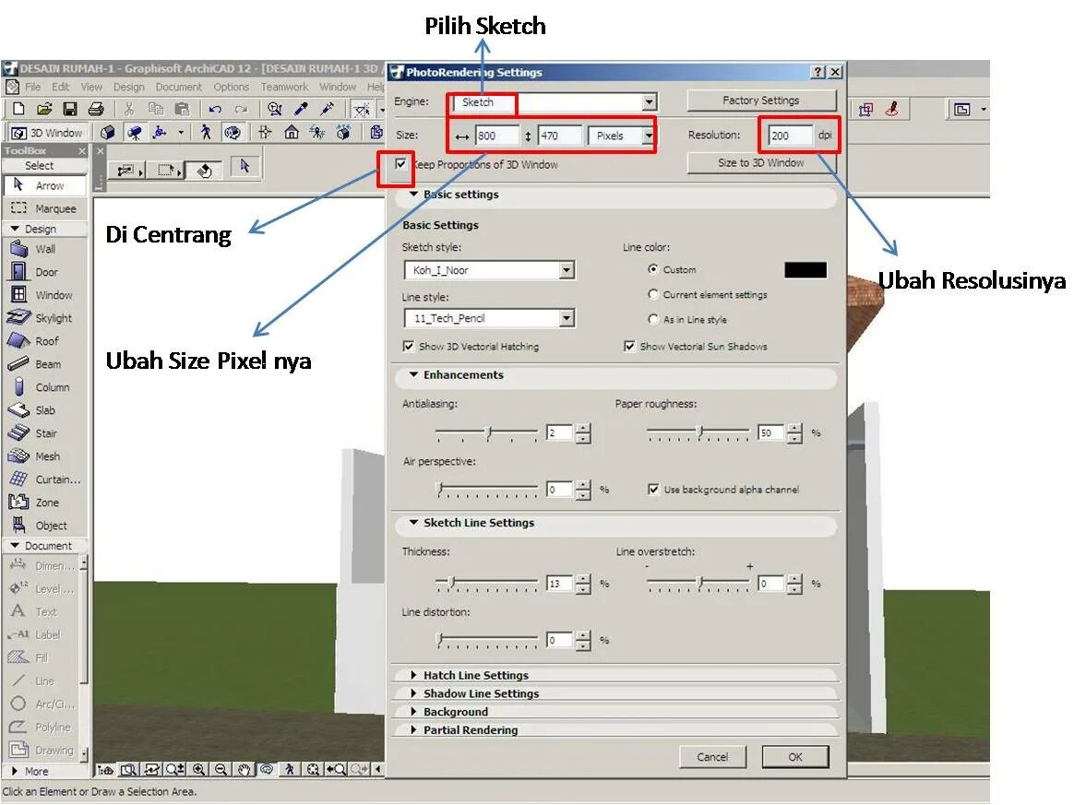Expand the Shadow Line Settings section

(x=413, y=693)
